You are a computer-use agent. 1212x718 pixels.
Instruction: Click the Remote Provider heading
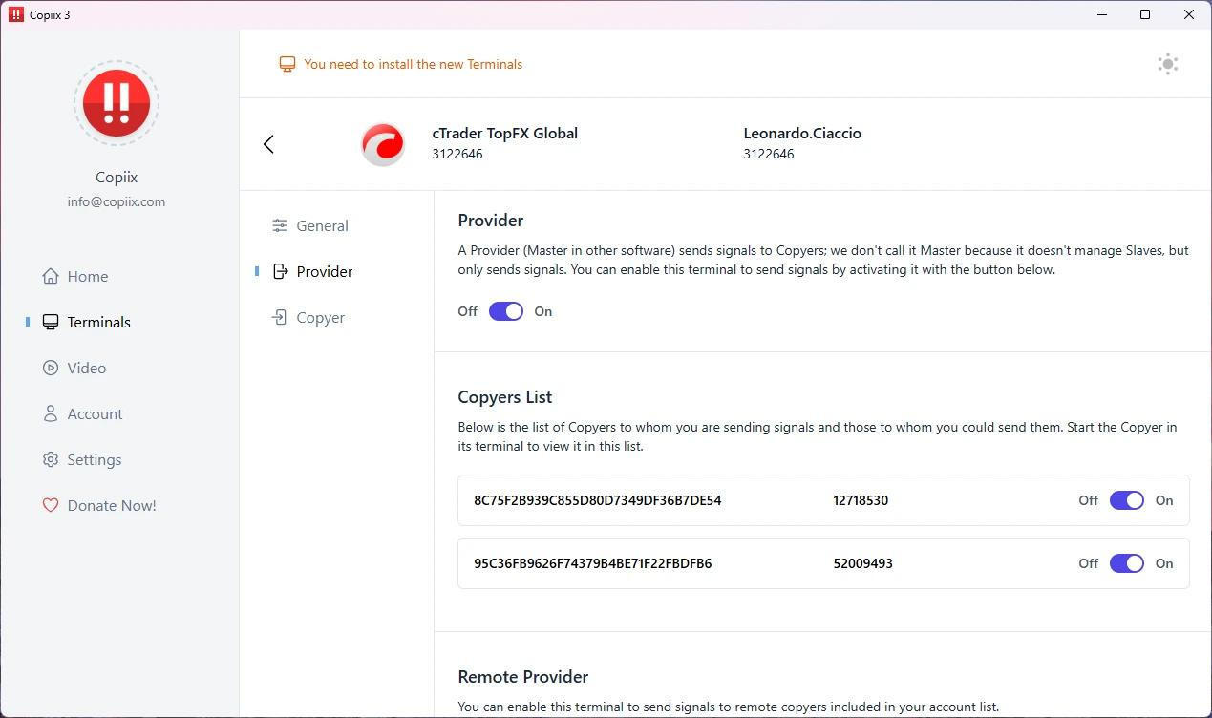(x=522, y=676)
